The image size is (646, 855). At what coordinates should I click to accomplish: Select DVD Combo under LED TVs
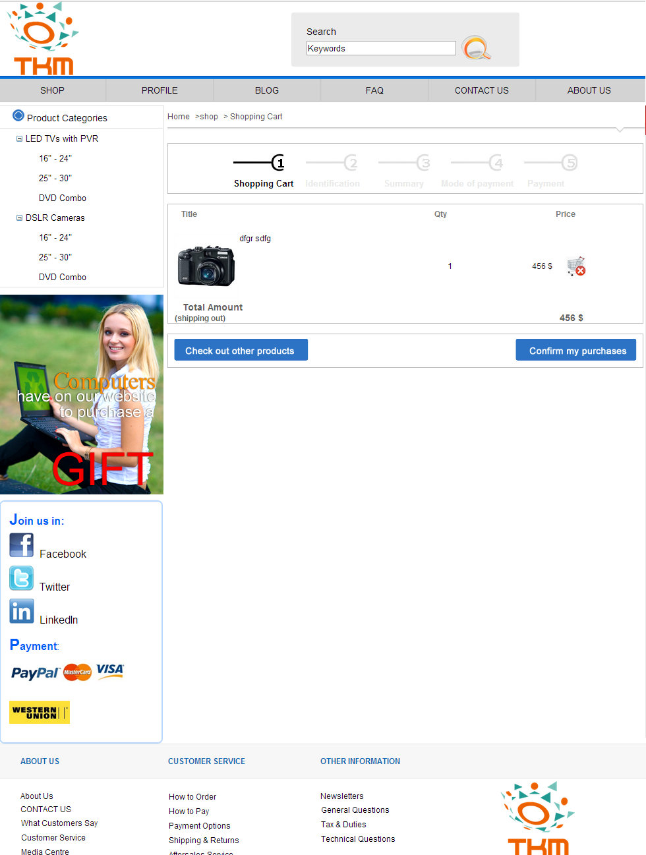coord(63,198)
